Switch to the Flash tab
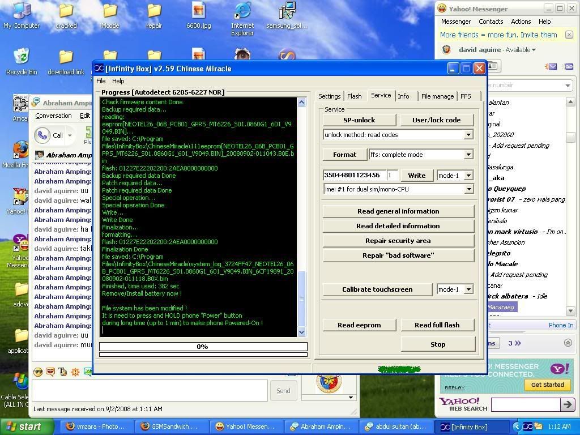580x435 pixels. (355, 96)
